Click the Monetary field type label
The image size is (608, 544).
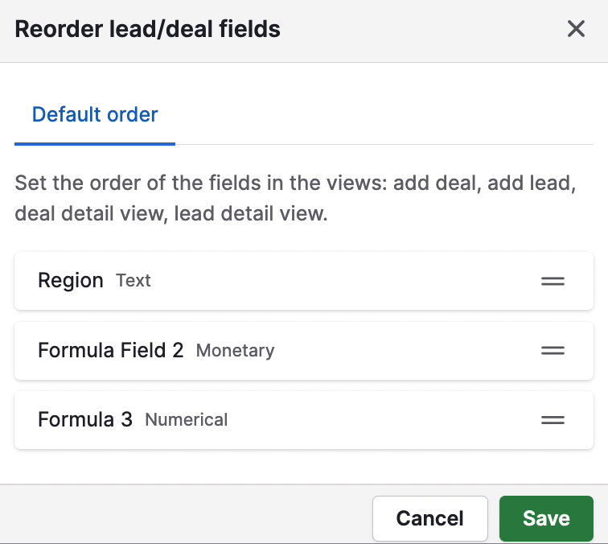click(235, 351)
